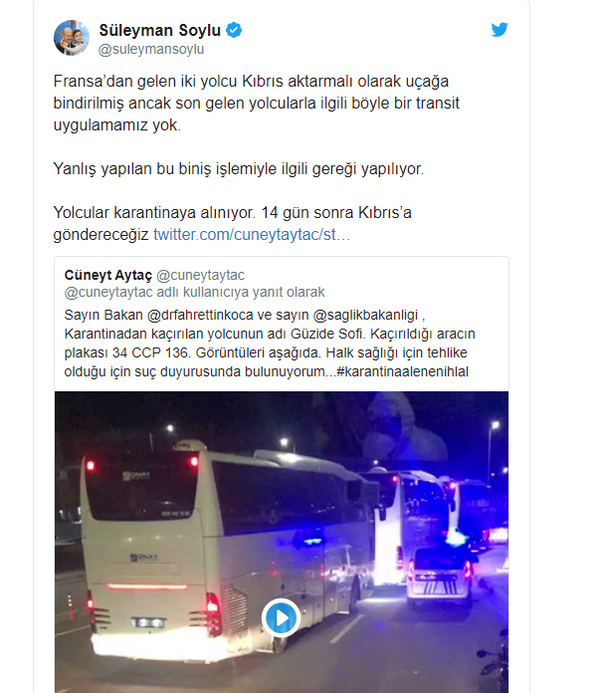
Task: Click the quoted tweet text body
Action: coord(270,343)
